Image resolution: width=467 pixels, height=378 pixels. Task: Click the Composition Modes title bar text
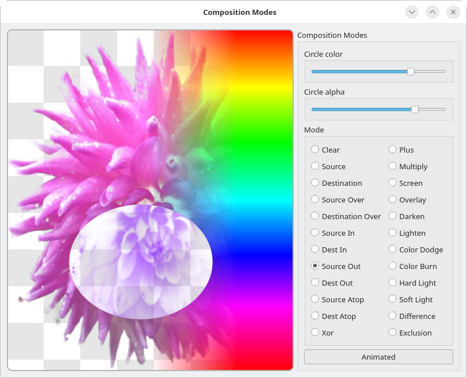tap(240, 12)
